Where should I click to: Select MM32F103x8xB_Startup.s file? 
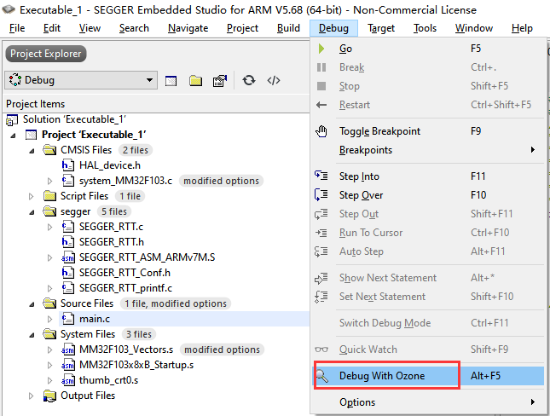(x=136, y=365)
